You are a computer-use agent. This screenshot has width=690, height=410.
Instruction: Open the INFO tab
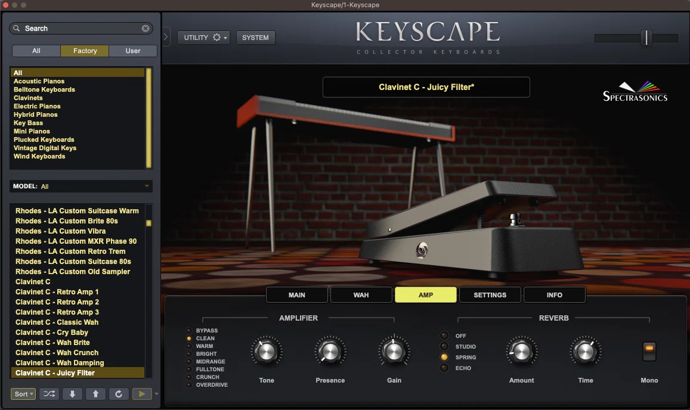coord(555,295)
